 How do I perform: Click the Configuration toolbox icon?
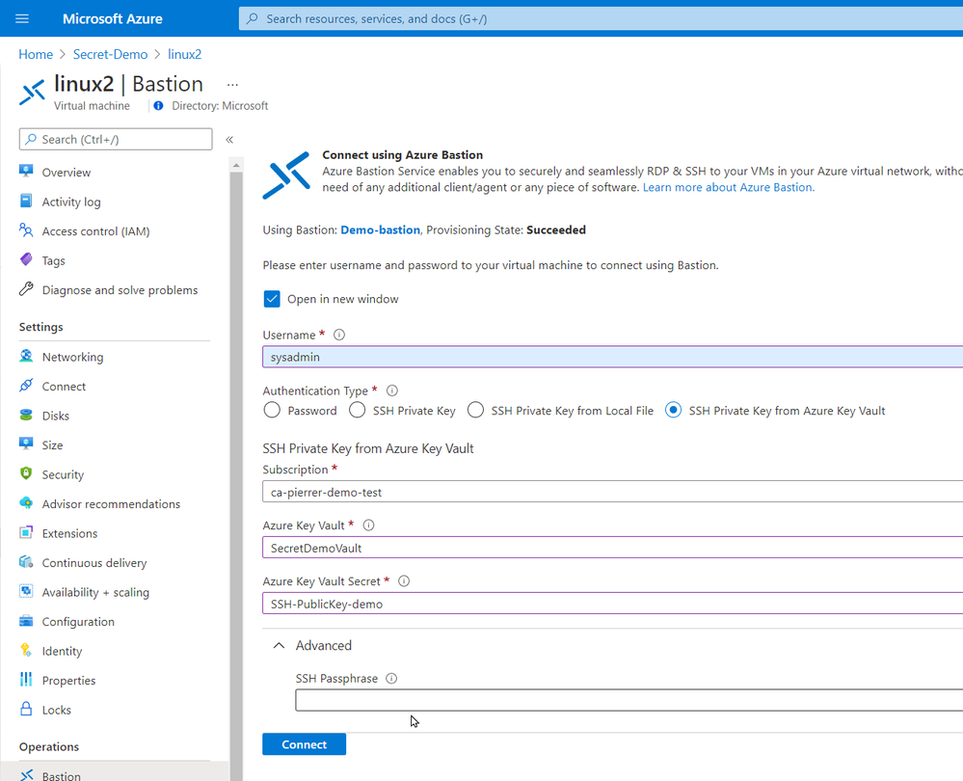[x=26, y=621]
